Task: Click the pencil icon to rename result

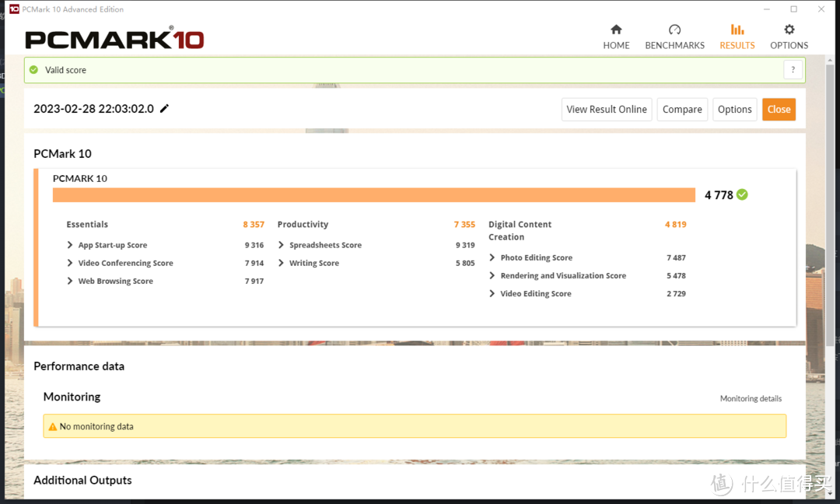Action: tap(164, 108)
